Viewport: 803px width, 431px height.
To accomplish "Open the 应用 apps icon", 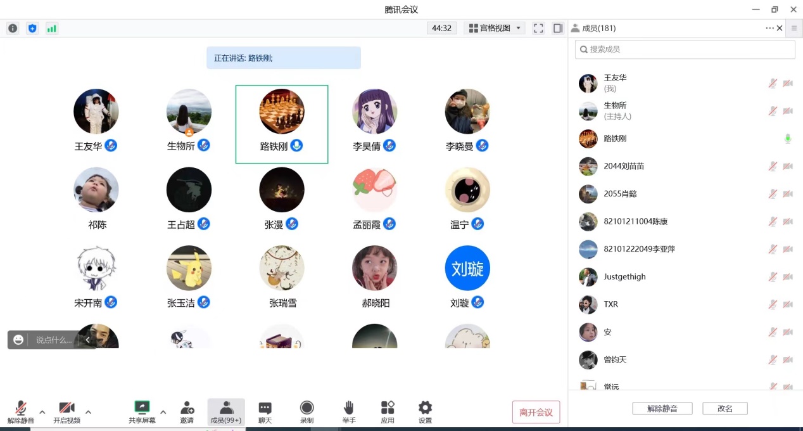I will pos(388,411).
